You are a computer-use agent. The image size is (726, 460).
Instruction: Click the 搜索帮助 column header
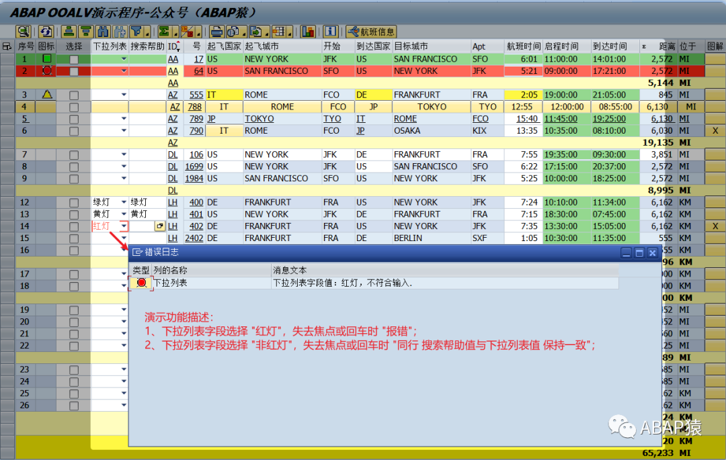click(147, 46)
